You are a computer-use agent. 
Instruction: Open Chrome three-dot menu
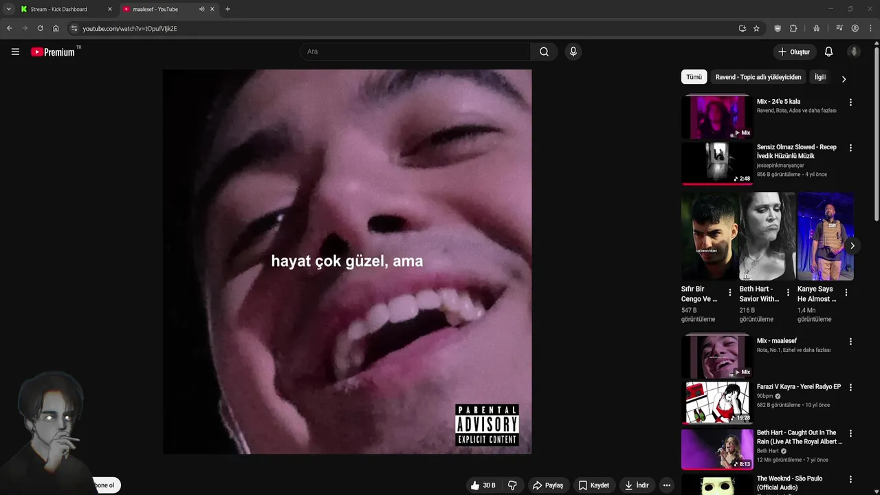(870, 28)
